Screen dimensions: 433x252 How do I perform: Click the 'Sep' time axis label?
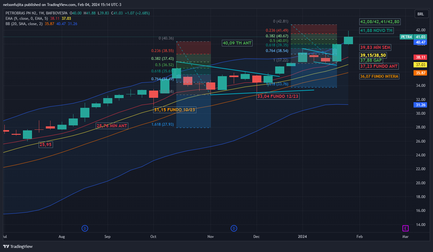tap(107, 236)
